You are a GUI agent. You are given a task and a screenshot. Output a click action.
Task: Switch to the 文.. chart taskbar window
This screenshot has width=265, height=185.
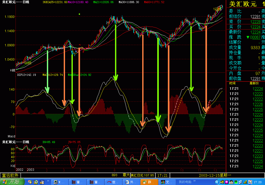(167, 182)
